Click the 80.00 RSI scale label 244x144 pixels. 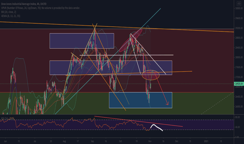click(237, 117)
